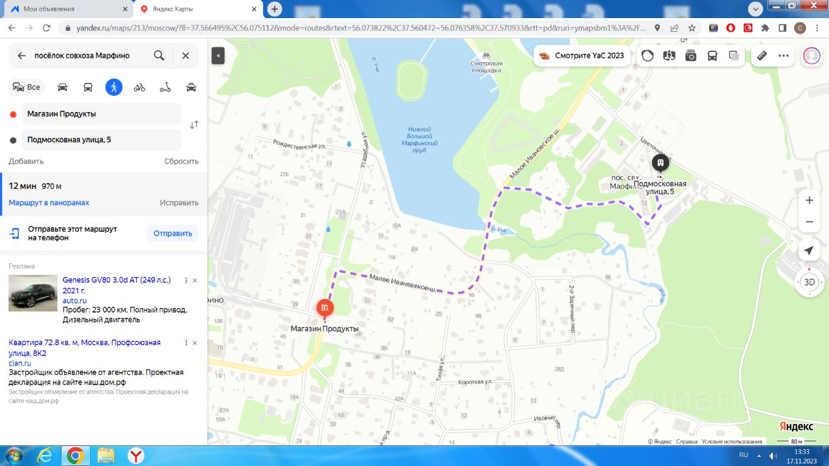This screenshot has height=466, width=829.
Task: Open options menu of Квартира ad
Action: [186, 343]
